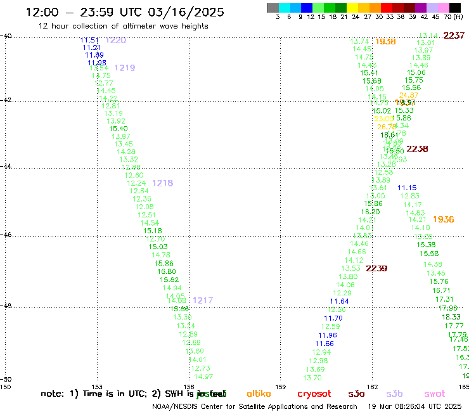
Task: Click wave height value 13.70
Action: [312, 378]
